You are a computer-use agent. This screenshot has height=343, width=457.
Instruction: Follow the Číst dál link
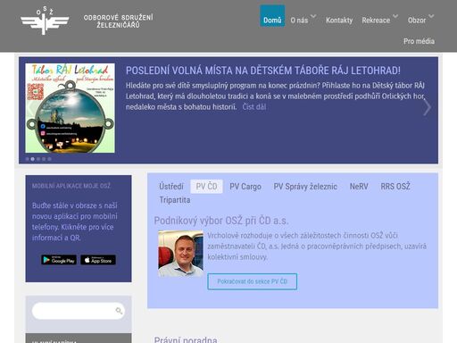(x=254, y=107)
